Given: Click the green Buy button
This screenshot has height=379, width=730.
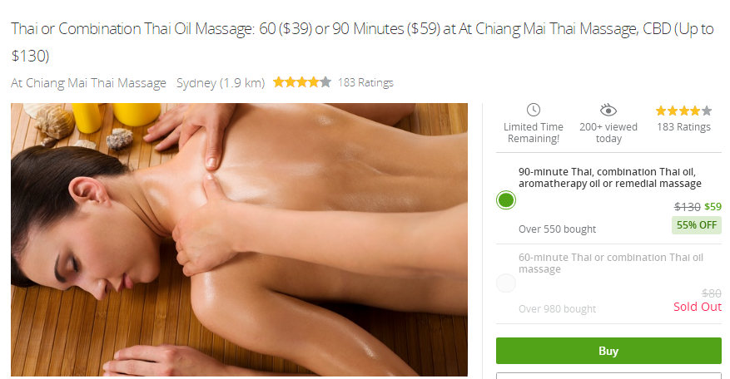Looking at the screenshot, I should coord(608,351).
